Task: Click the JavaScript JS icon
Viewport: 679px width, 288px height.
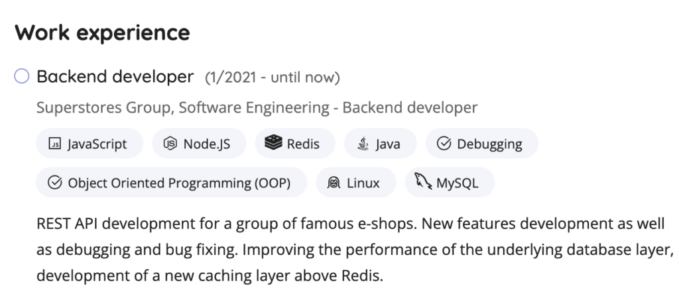Action: tap(54, 144)
